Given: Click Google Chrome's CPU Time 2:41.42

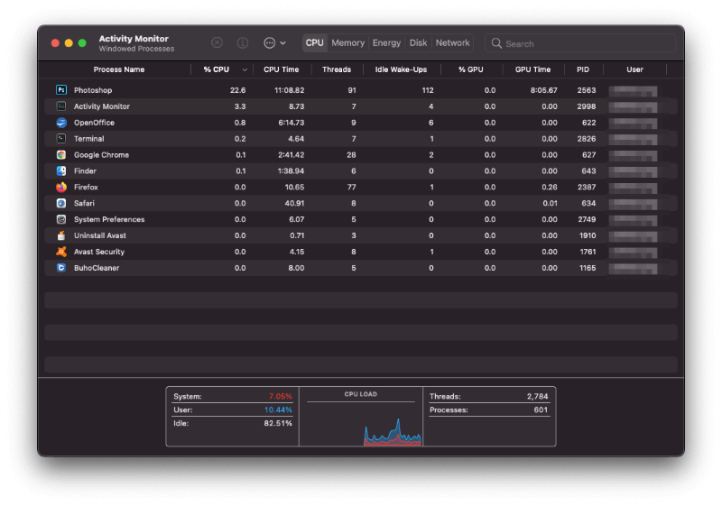Looking at the screenshot, I should pos(291,154).
